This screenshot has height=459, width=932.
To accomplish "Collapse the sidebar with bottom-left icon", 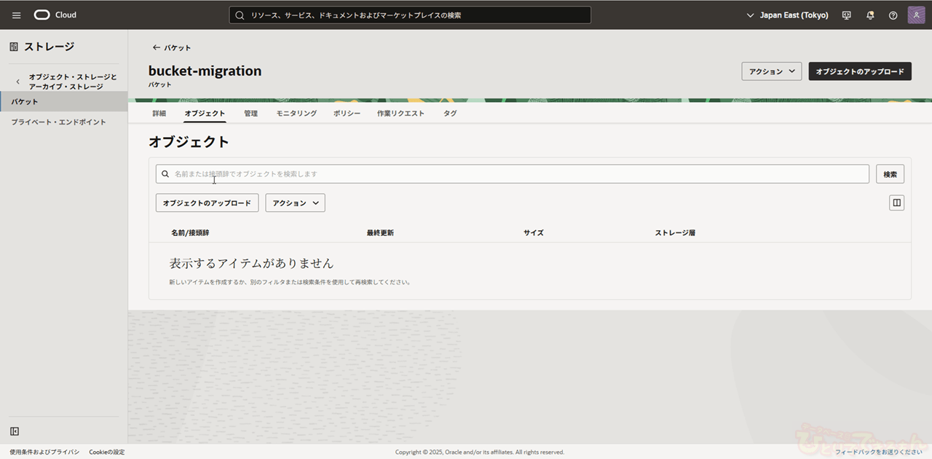I will (14, 431).
